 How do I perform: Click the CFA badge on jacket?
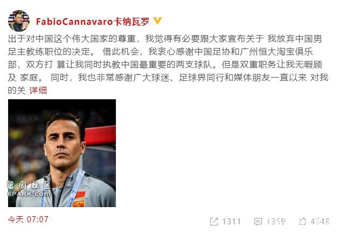(x=79, y=204)
